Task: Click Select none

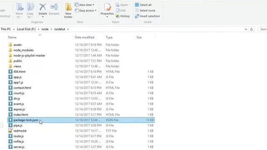Action: click(x=145, y=10)
